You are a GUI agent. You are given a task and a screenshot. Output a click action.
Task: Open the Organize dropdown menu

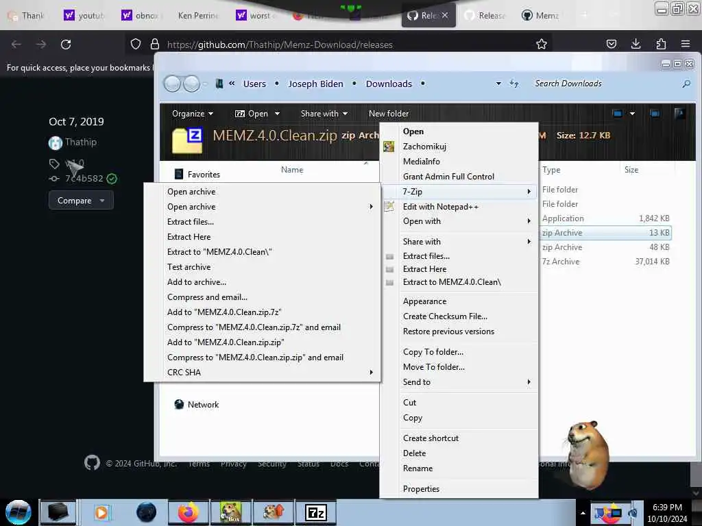point(193,114)
